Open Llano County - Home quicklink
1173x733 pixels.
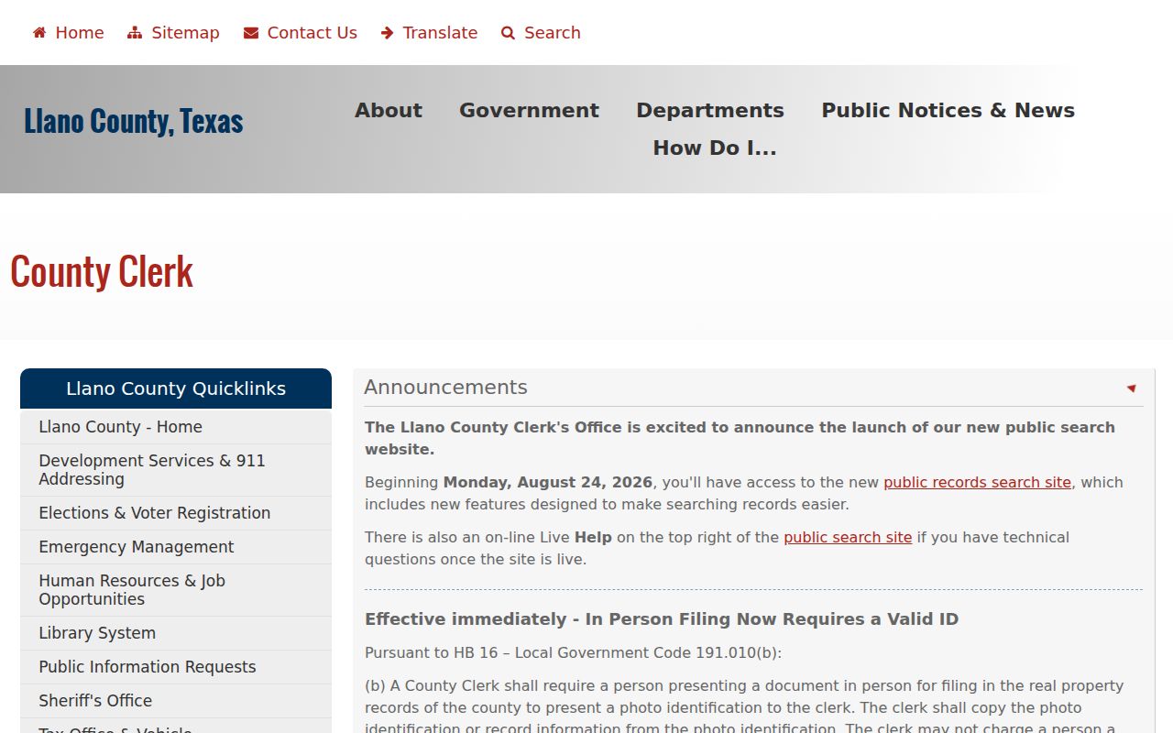(176, 427)
